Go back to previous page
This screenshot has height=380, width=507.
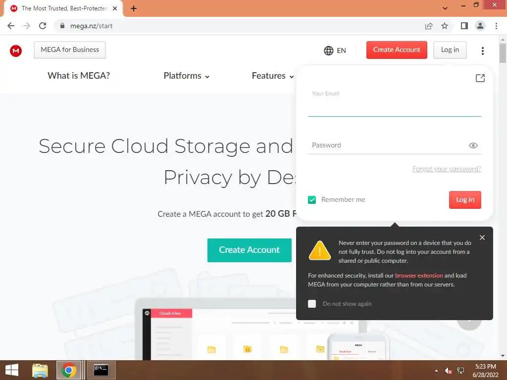click(x=11, y=26)
